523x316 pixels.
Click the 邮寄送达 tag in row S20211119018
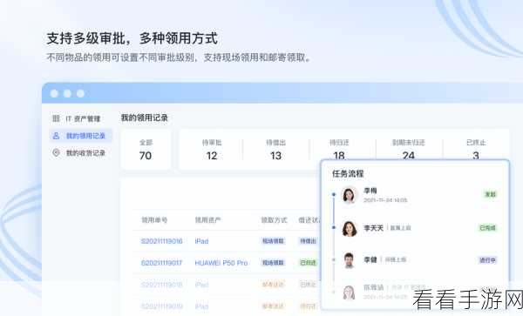(x=273, y=285)
